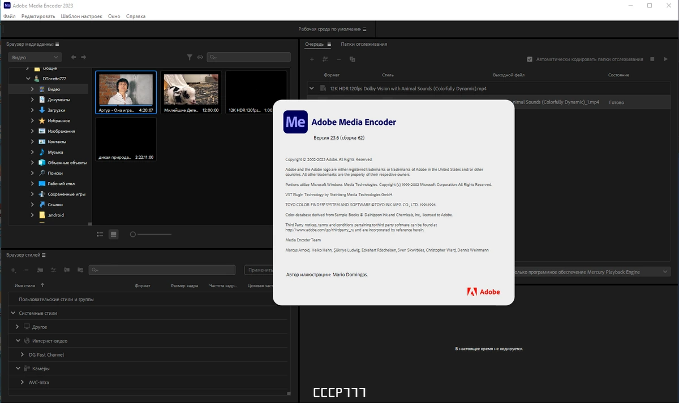Select the дикая природа video thumbnail
This screenshot has height=403, width=679.
click(126, 139)
